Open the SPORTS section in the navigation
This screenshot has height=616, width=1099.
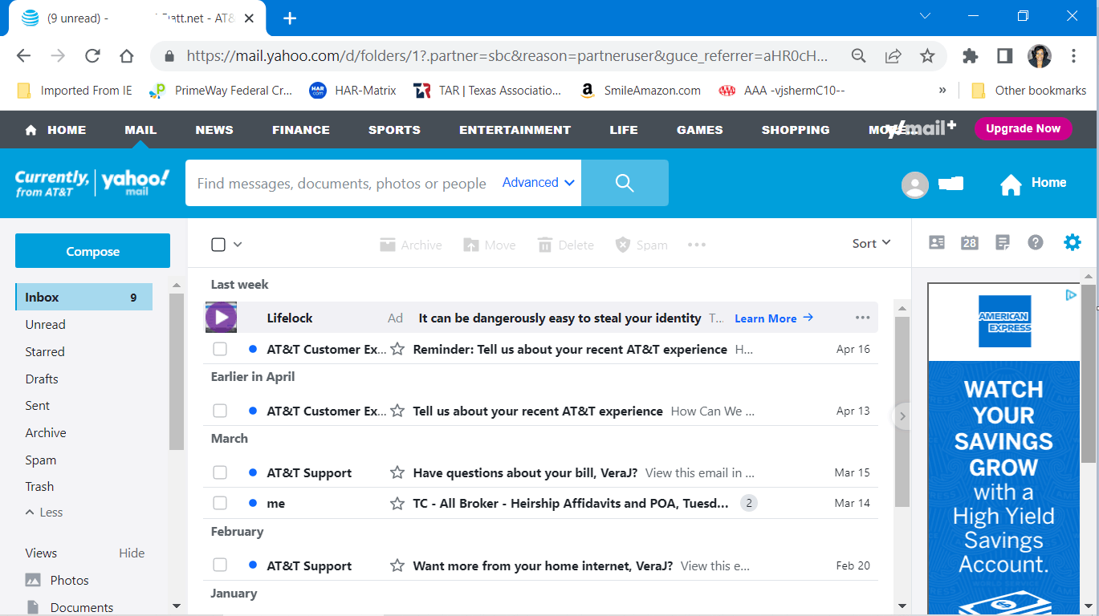(x=394, y=129)
